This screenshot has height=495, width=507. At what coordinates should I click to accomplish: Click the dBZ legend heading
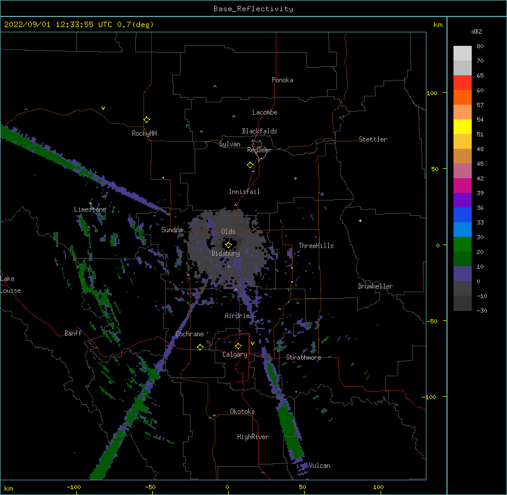tap(476, 31)
